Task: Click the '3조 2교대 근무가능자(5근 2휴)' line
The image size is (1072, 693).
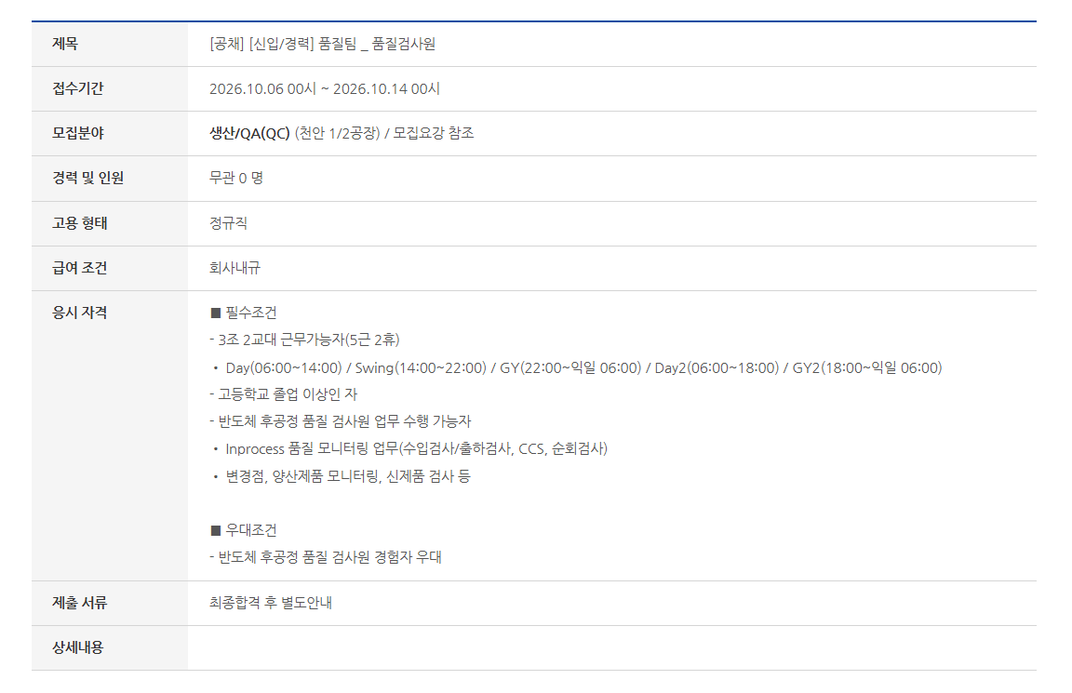Action: point(304,340)
